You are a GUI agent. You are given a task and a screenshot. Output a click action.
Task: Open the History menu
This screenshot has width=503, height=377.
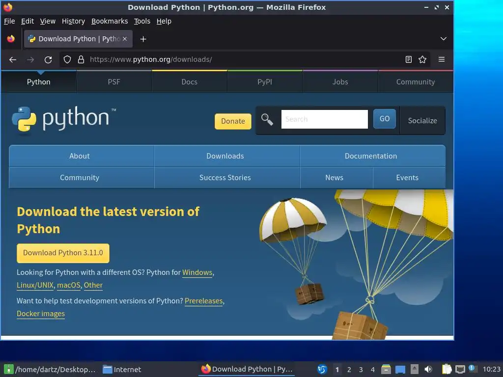point(73,21)
